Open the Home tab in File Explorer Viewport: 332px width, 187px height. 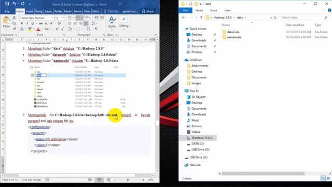tap(199, 10)
